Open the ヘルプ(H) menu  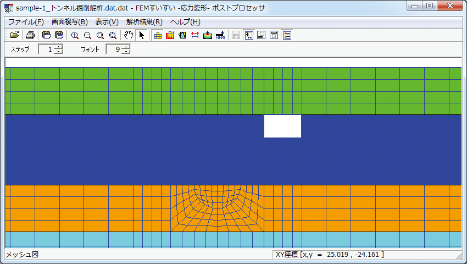(185, 22)
